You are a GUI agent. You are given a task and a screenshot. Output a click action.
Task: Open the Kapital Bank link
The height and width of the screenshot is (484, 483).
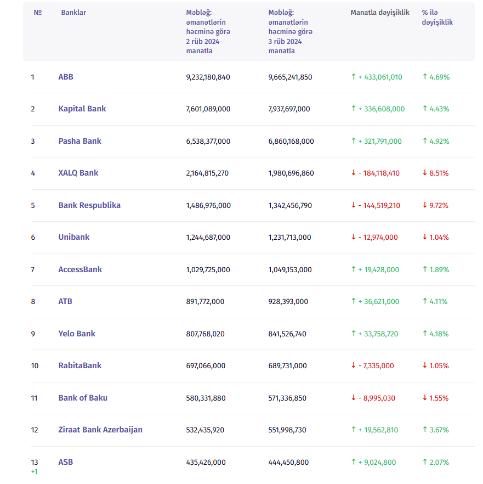pyautogui.click(x=82, y=109)
